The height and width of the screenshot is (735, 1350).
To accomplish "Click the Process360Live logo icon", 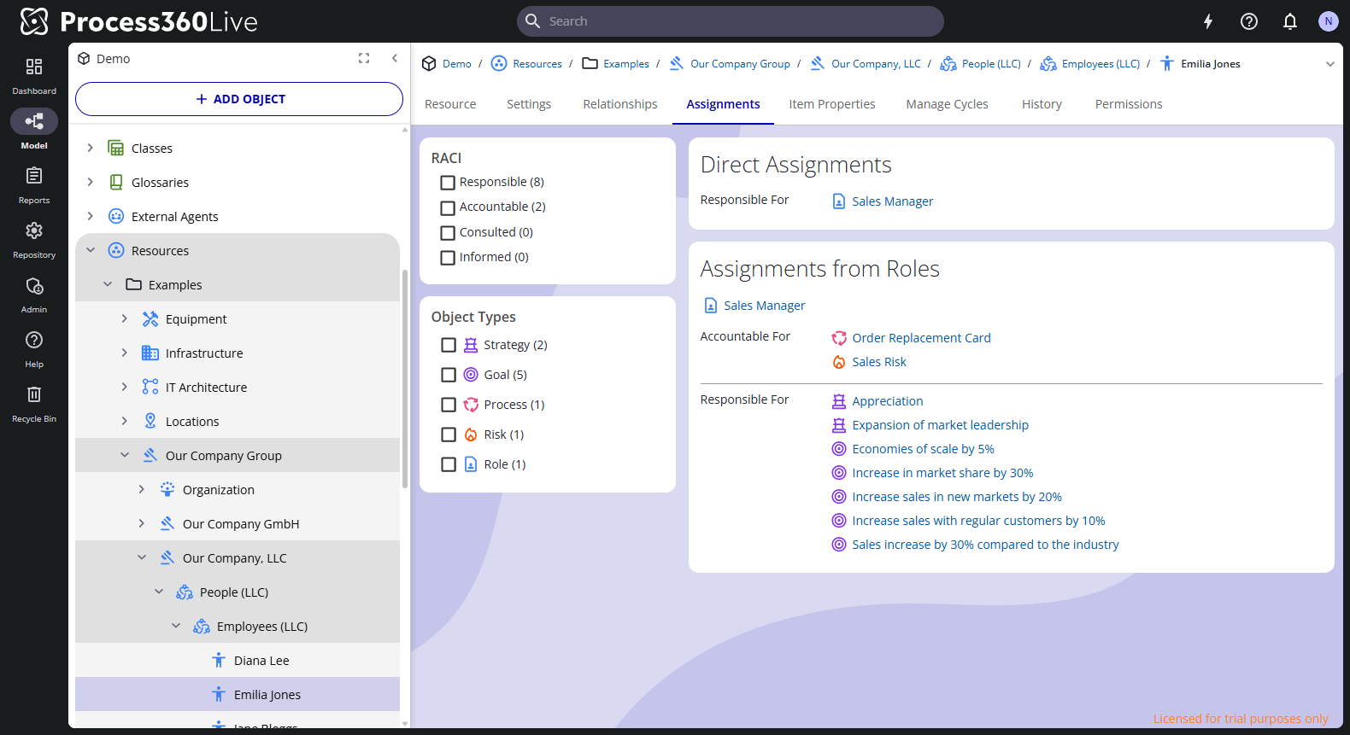I will pyautogui.click(x=34, y=21).
